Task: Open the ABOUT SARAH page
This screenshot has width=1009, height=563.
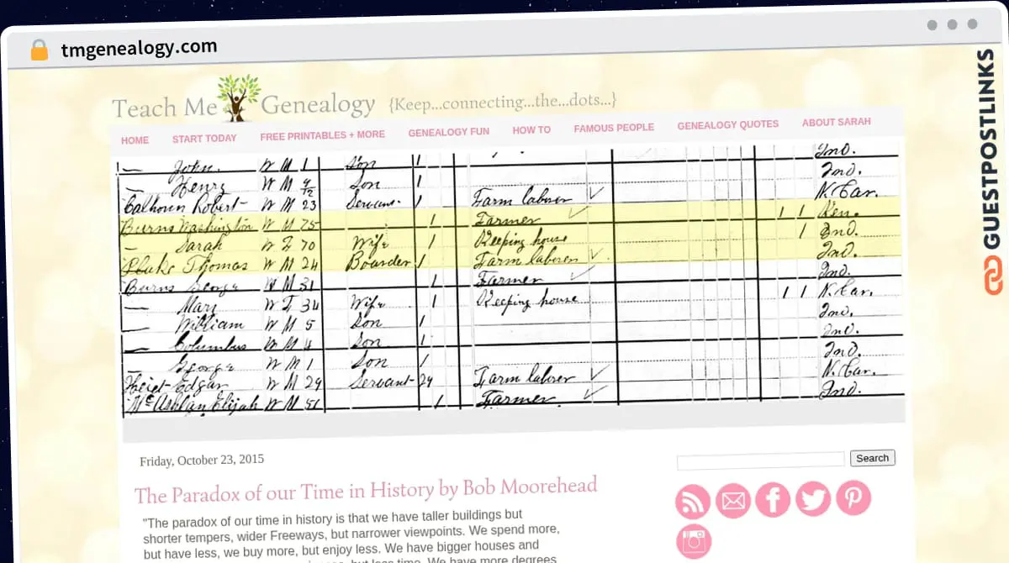Action: [x=836, y=122]
